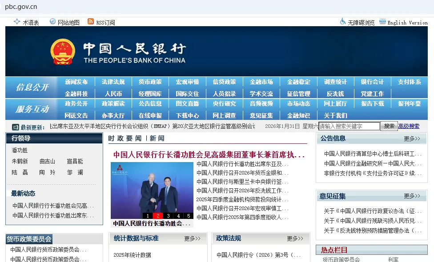Click the 搜索 search button
Screen dimensions: 434x262
[389, 126]
